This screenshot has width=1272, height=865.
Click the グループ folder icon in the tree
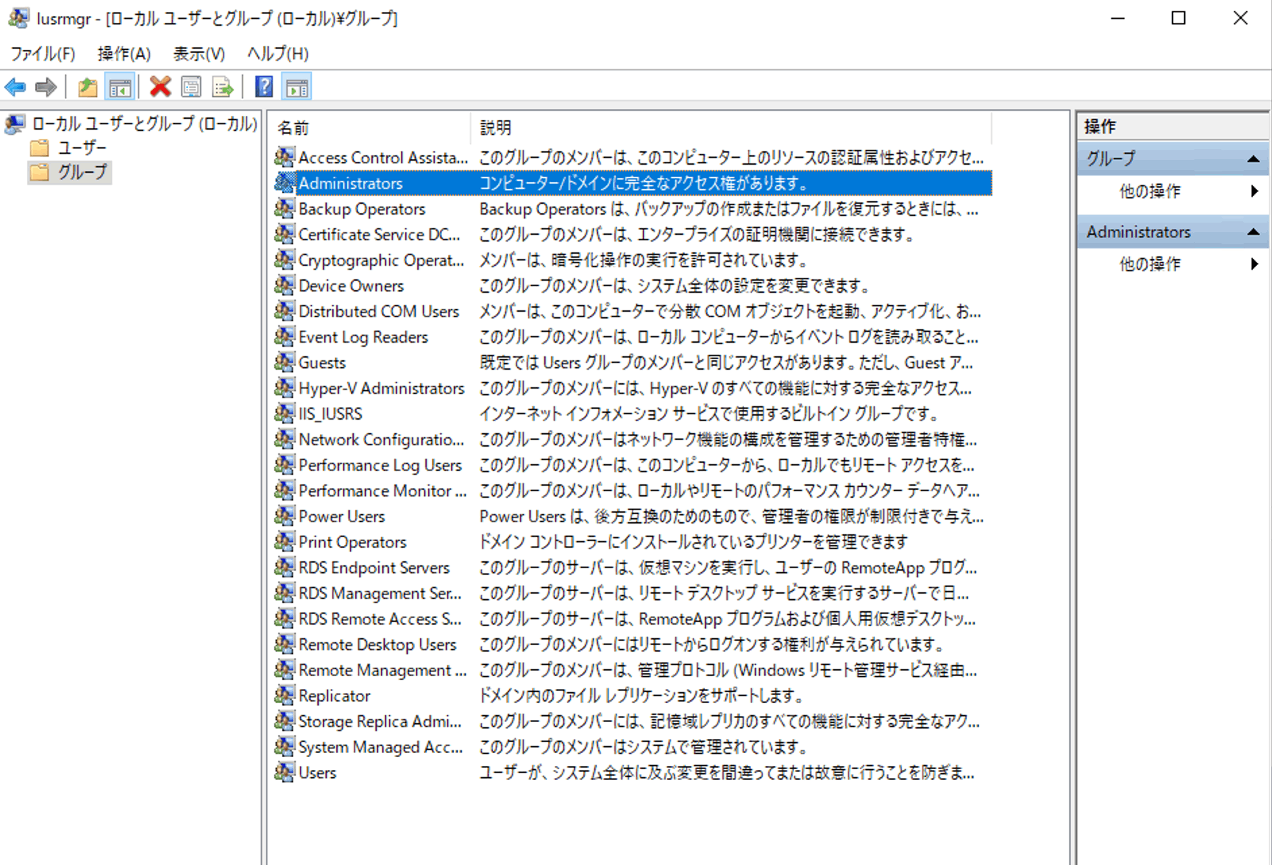tap(40, 172)
